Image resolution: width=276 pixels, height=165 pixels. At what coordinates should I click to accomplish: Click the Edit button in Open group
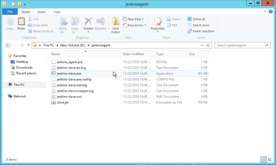coord(172,25)
